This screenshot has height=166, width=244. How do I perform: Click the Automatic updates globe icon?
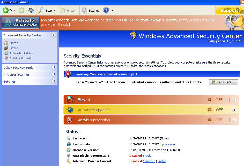point(70,110)
